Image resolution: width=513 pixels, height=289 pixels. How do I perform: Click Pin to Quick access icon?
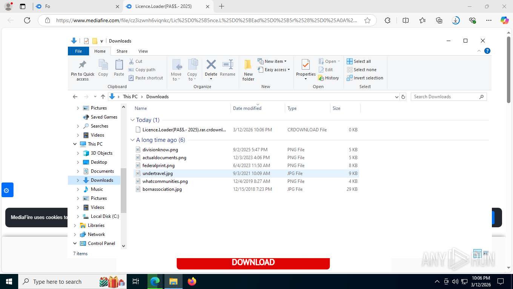pyautogui.click(x=83, y=70)
